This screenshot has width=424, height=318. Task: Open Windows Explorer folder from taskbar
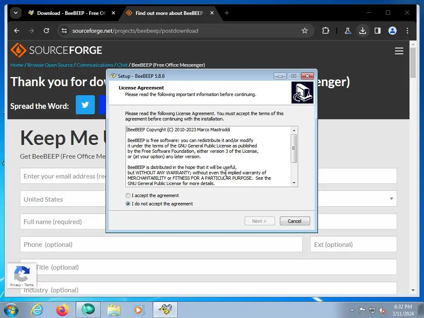tap(114, 310)
